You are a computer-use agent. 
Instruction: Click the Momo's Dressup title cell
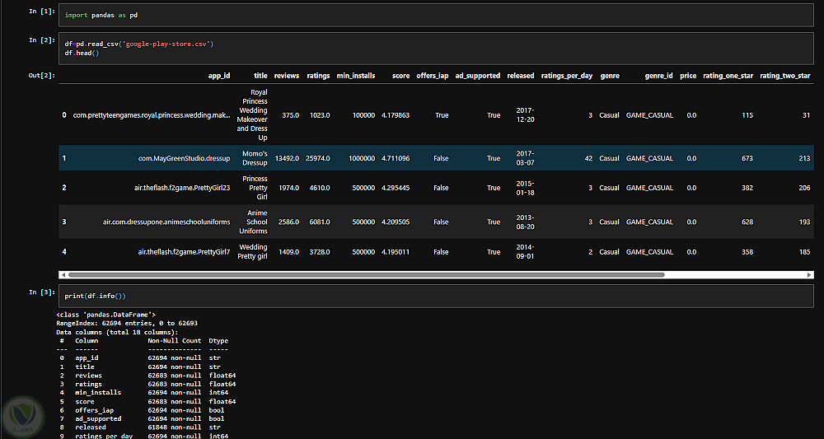[x=255, y=158]
